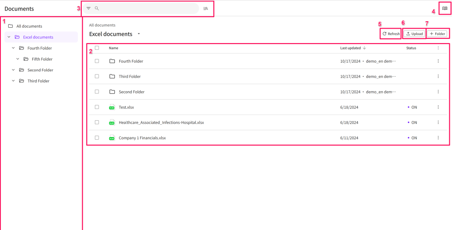
Task: Click the sort arrow next to Last updated
Action: pyautogui.click(x=364, y=48)
